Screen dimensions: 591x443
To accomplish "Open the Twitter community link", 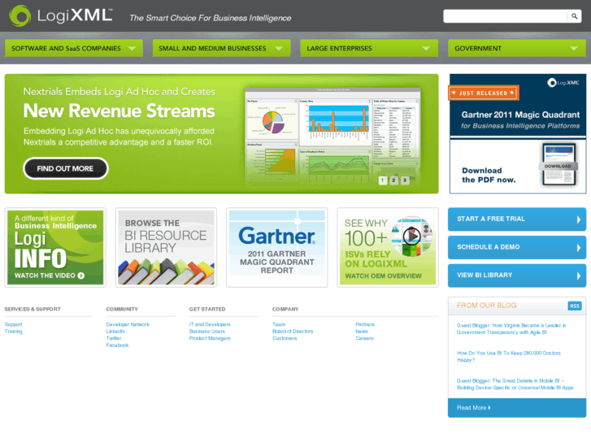I will pyautogui.click(x=114, y=338).
